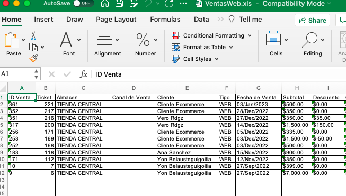Click the date cell 03/Jan/2023
Screen dimensions: 346x196
point(259,104)
